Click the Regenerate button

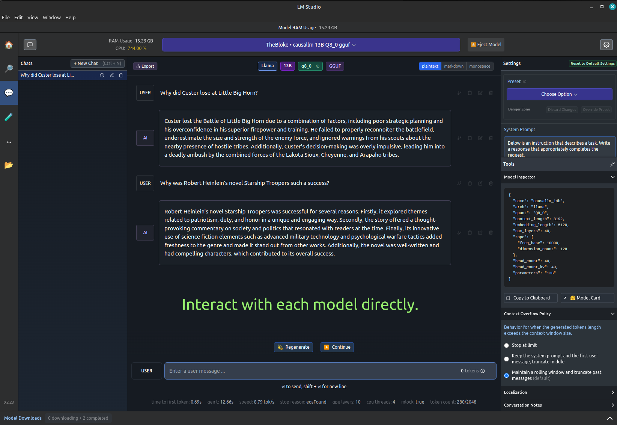point(294,347)
